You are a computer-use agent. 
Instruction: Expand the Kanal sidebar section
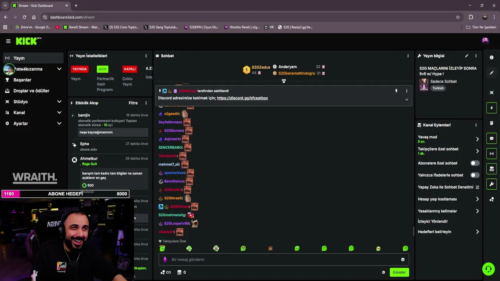(59, 113)
